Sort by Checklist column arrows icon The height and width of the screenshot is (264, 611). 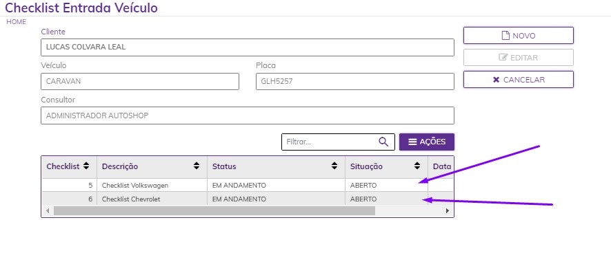[86, 166]
